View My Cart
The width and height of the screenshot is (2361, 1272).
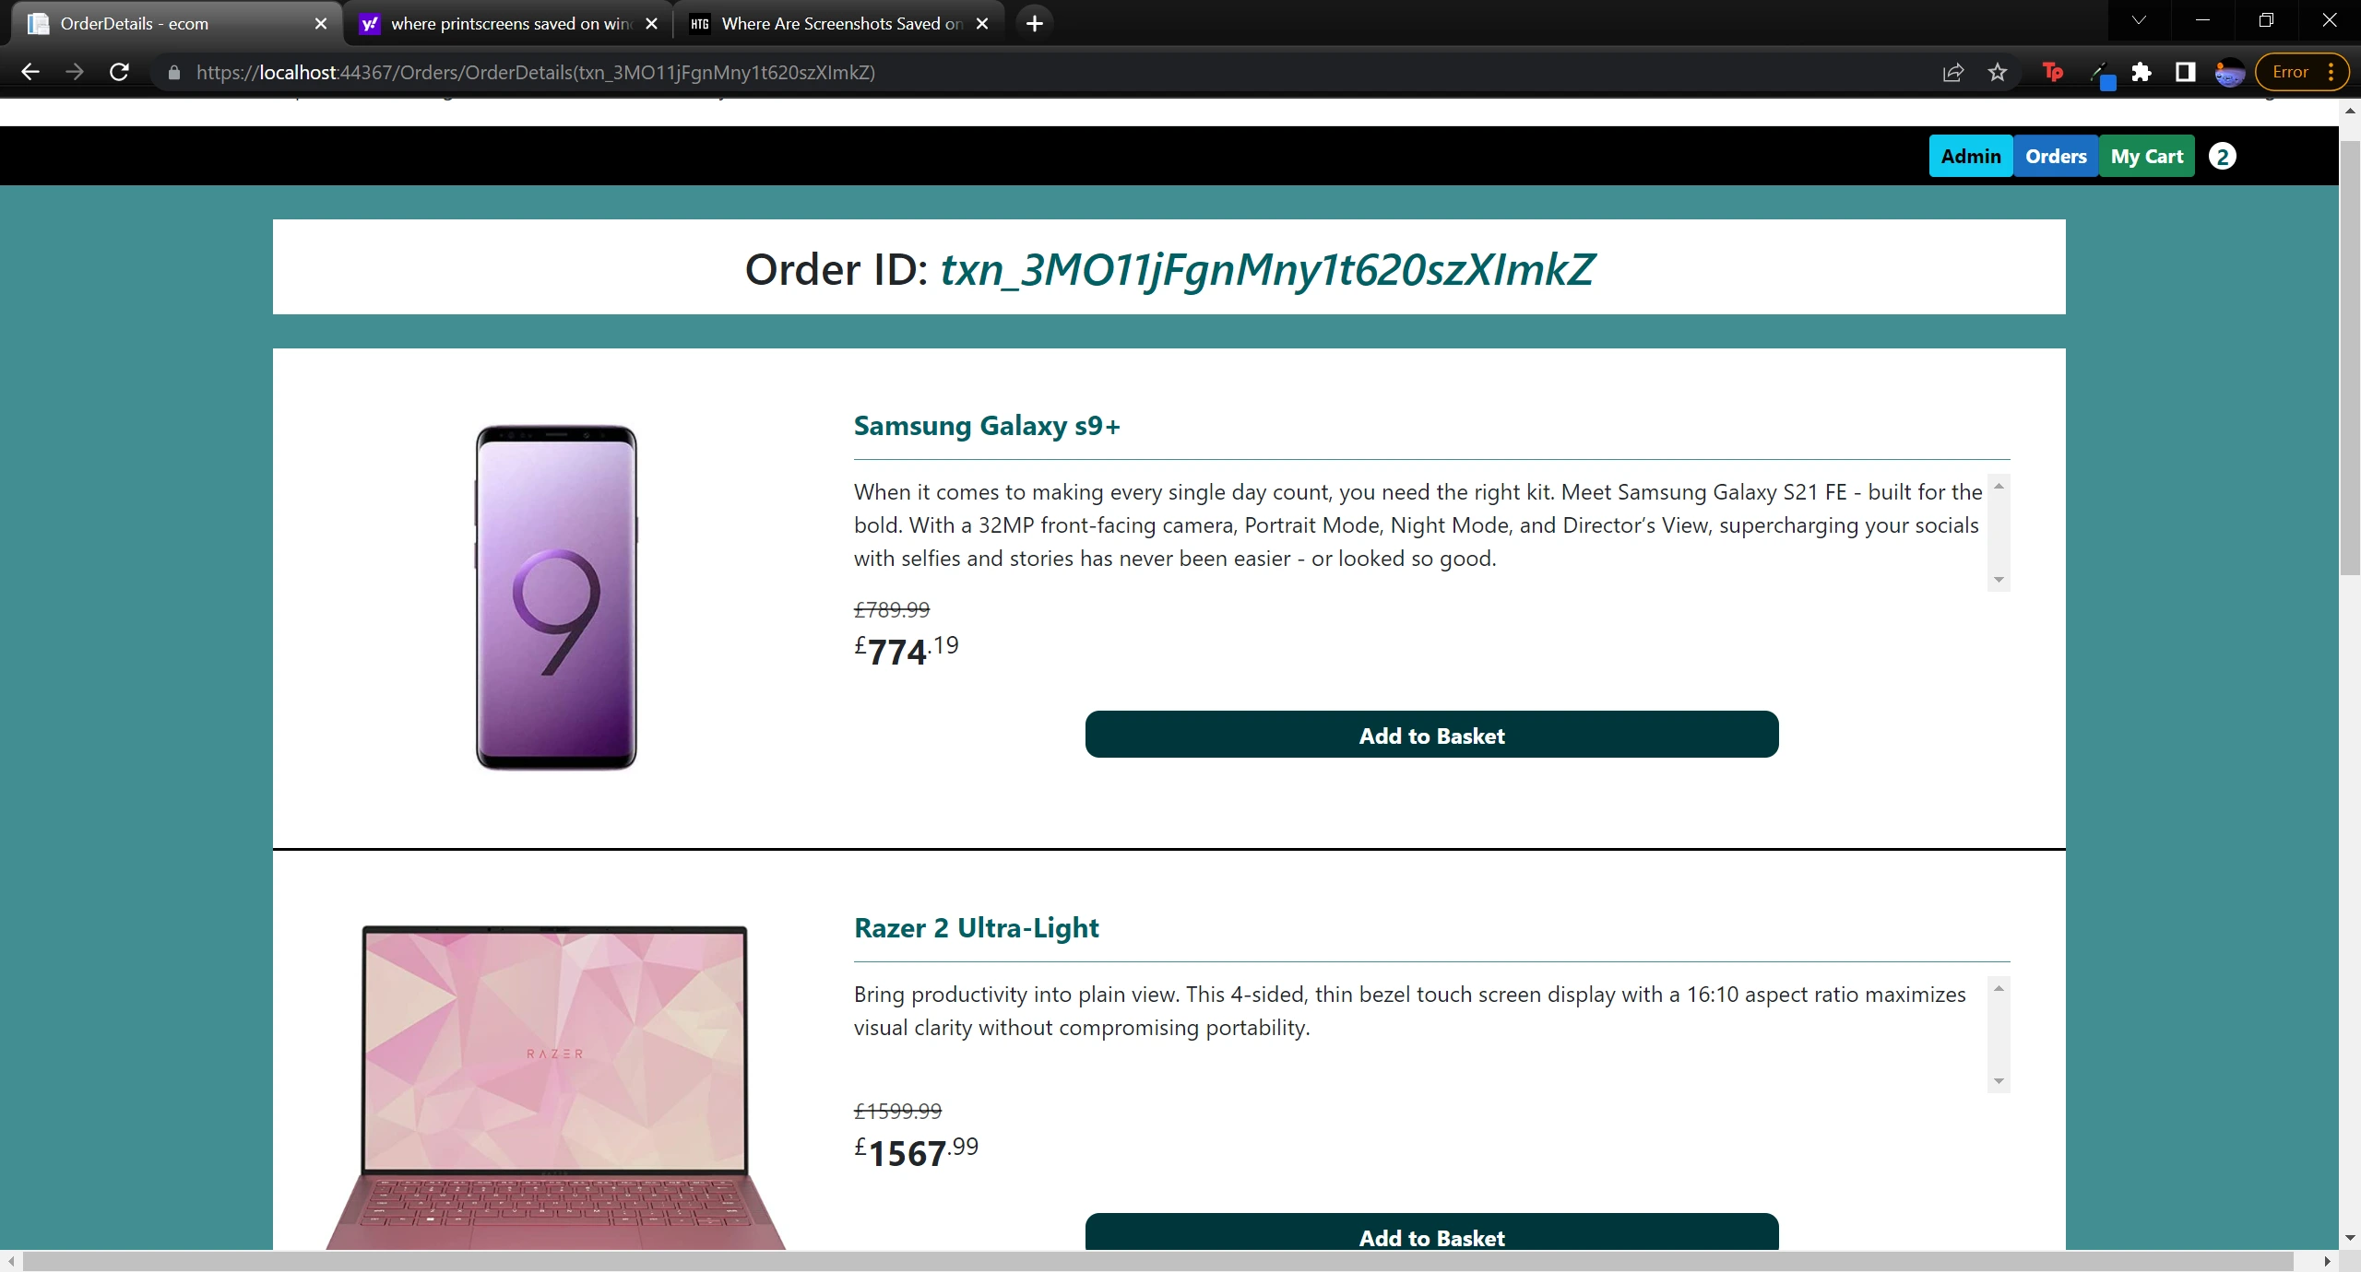(x=2146, y=156)
